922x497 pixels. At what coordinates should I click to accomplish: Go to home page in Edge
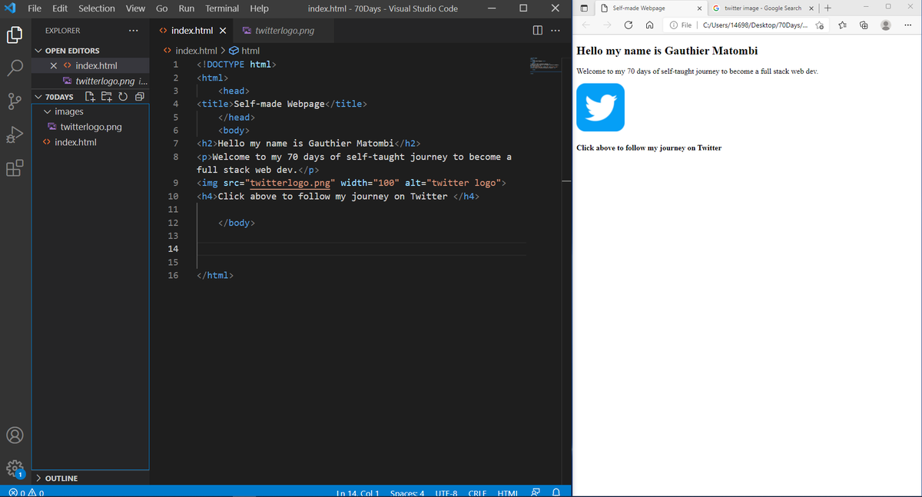pyautogui.click(x=649, y=25)
